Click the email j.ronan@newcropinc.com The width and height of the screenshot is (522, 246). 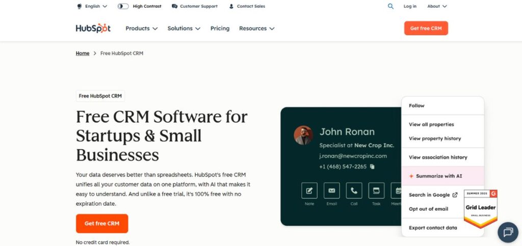click(353, 156)
